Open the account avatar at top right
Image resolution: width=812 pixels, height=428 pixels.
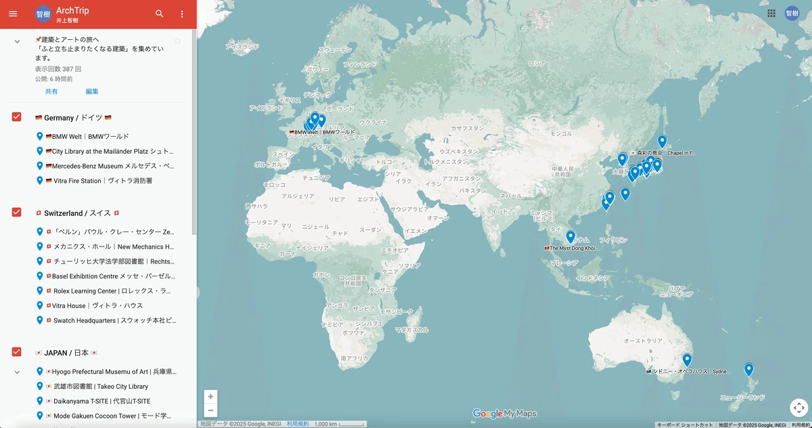click(x=792, y=13)
